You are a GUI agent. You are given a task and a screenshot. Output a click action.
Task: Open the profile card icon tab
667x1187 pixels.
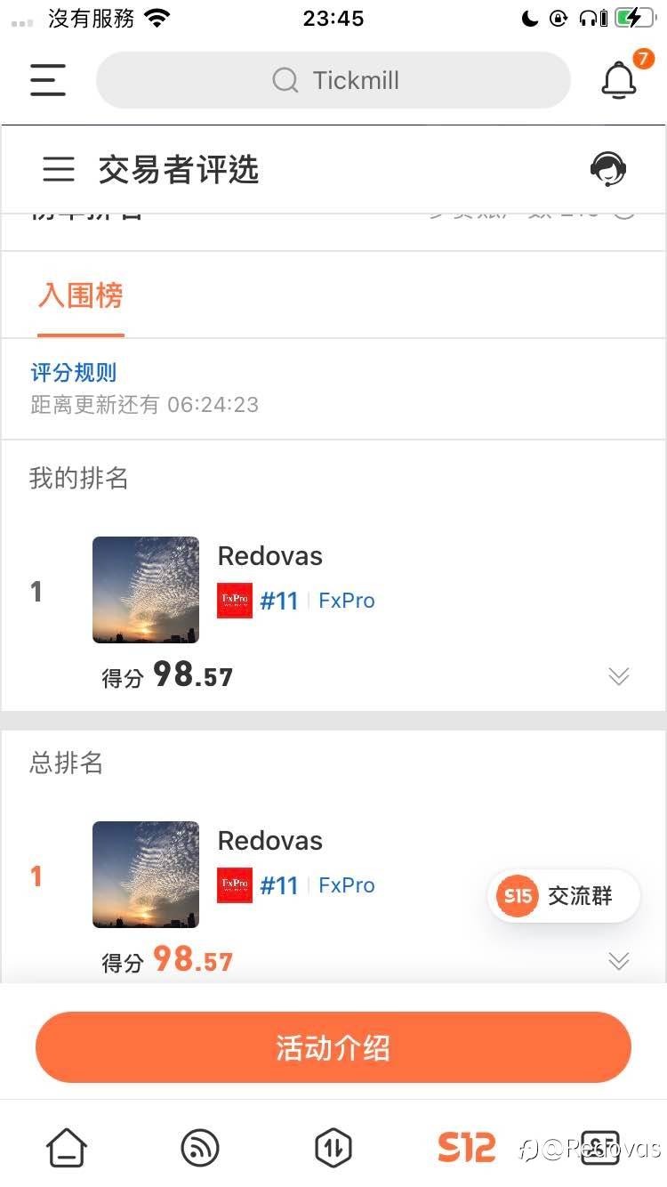(599, 1147)
